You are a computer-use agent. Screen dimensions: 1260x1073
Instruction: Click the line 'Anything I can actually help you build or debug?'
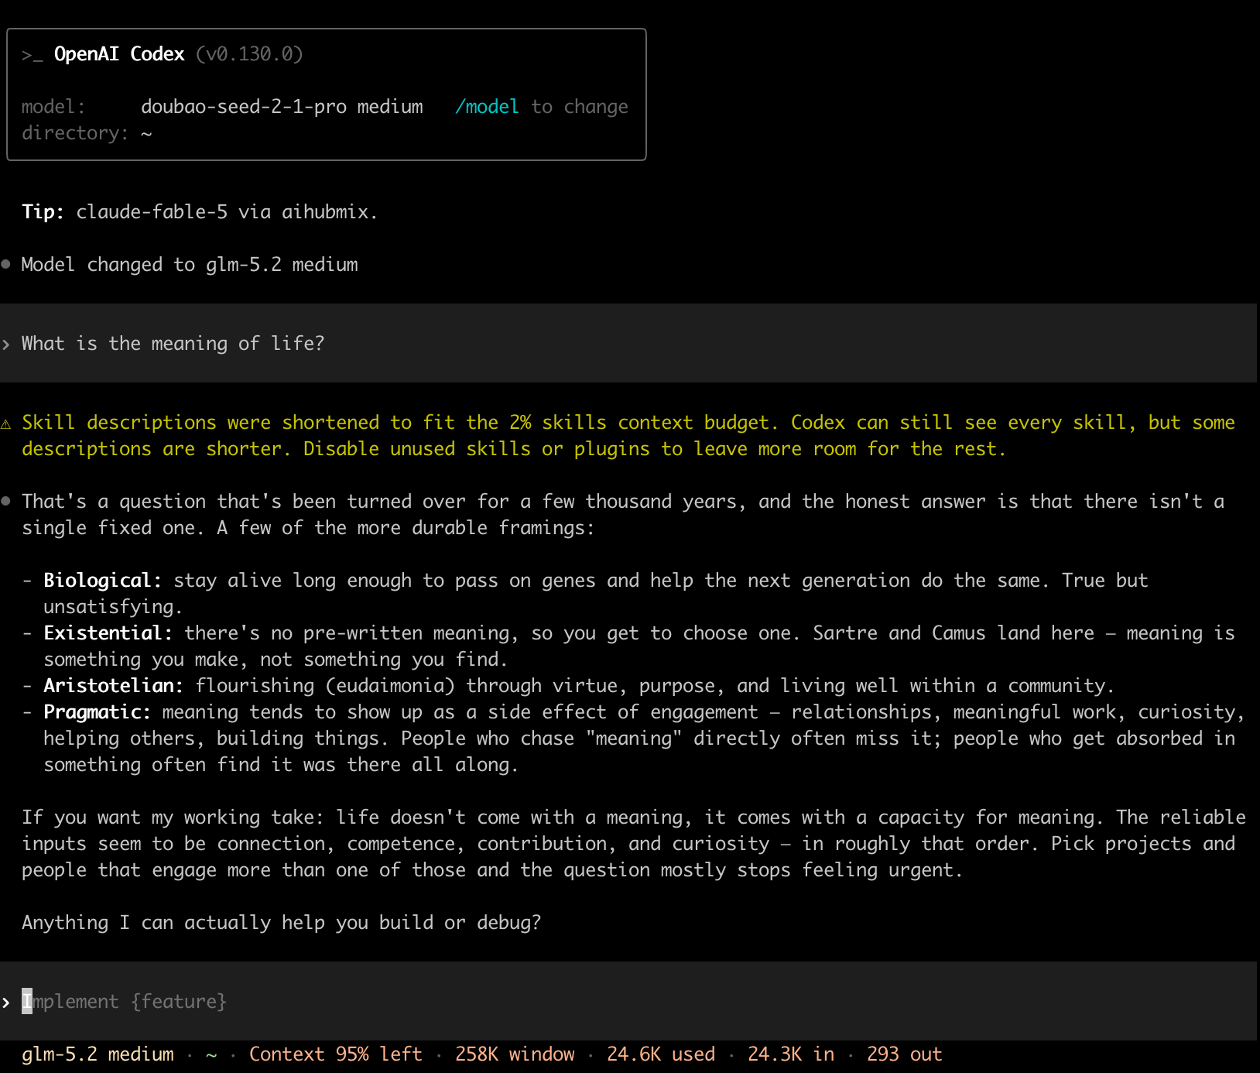pos(281,923)
